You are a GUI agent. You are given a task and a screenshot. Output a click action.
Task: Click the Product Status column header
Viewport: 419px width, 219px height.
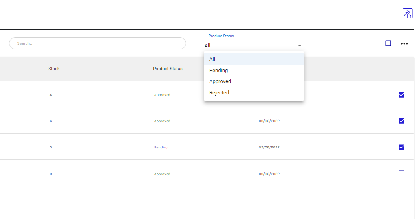coord(168,69)
